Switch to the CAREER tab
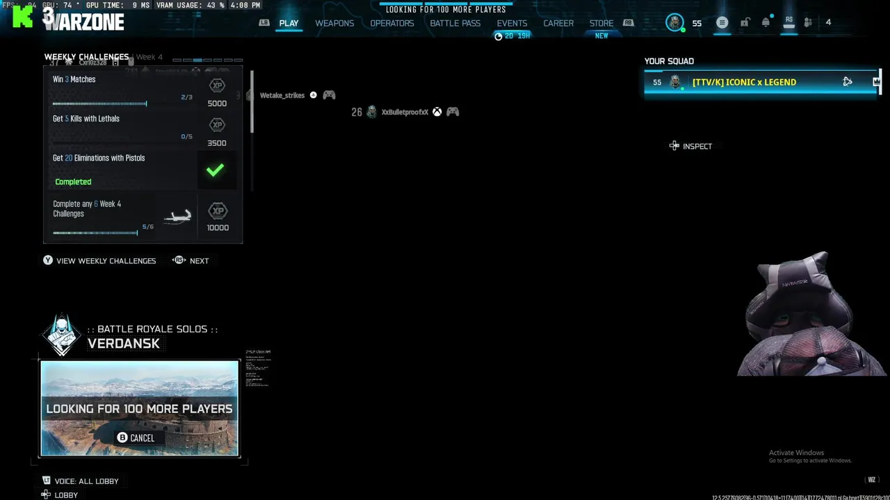The width and height of the screenshot is (890, 500). point(558,23)
